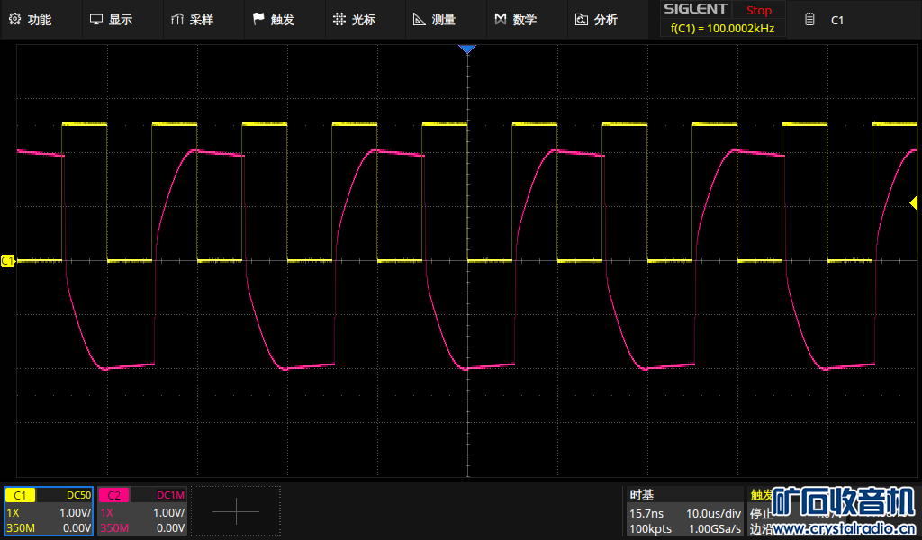Image resolution: width=922 pixels, height=540 pixels.
Task: Click the add-channel plus box
Action: [x=236, y=511]
